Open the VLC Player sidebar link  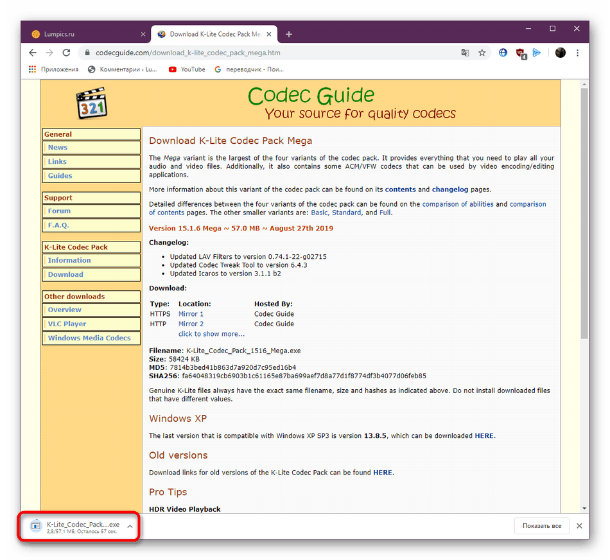pos(91,324)
